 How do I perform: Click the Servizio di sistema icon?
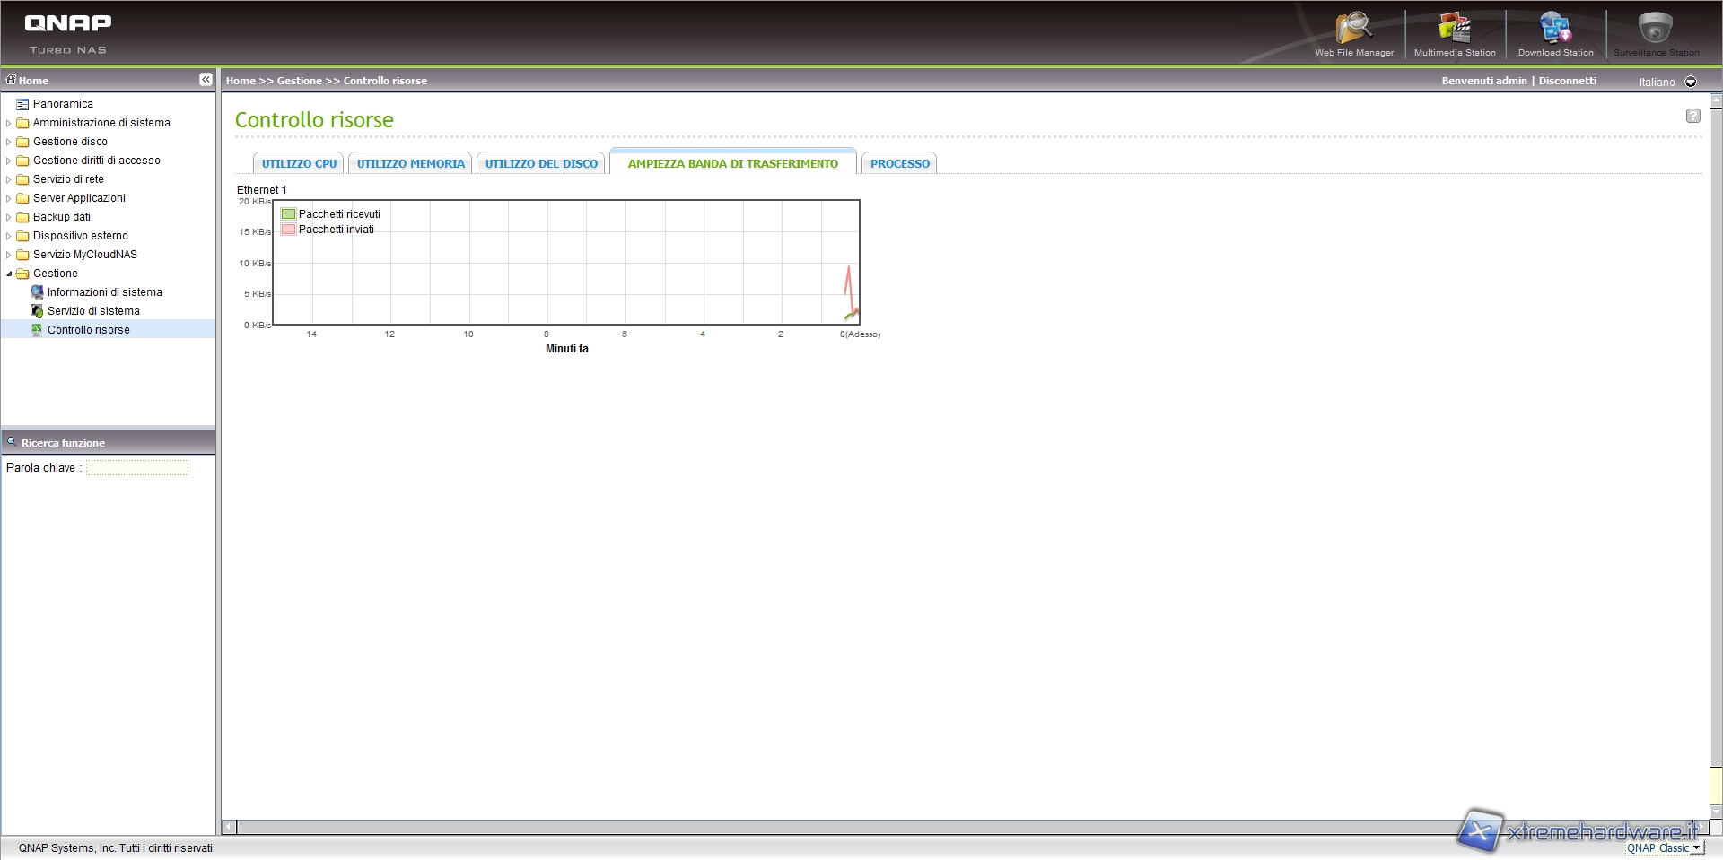pyautogui.click(x=37, y=311)
